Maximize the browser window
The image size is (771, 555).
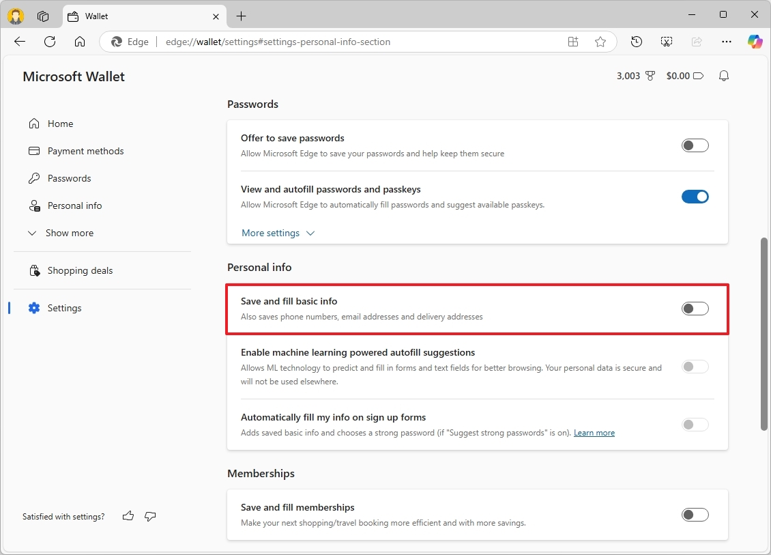point(723,15)
